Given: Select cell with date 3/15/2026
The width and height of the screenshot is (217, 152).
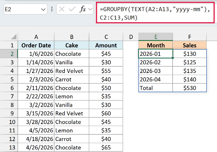Looking at the screenshot, I should [36, 113].
